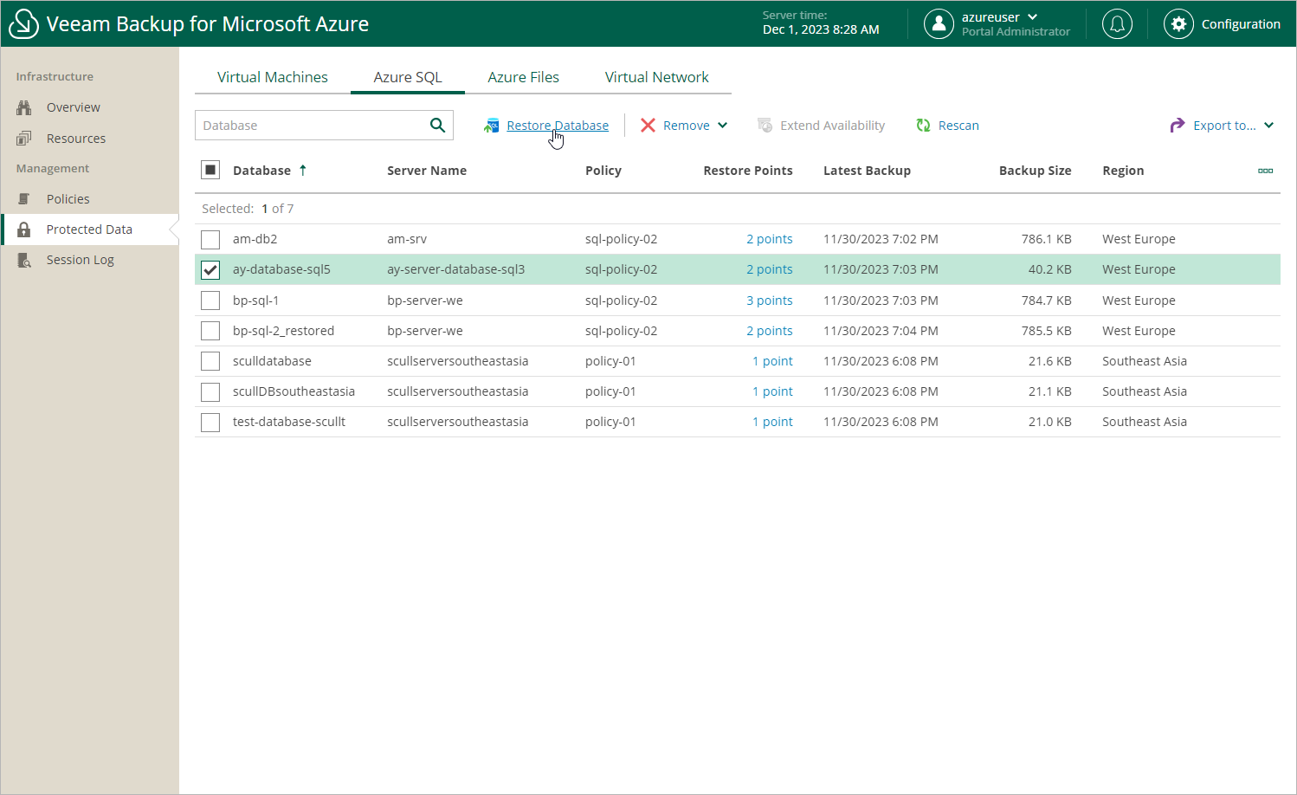Click the azureuser avatar icon

[939, 24]
